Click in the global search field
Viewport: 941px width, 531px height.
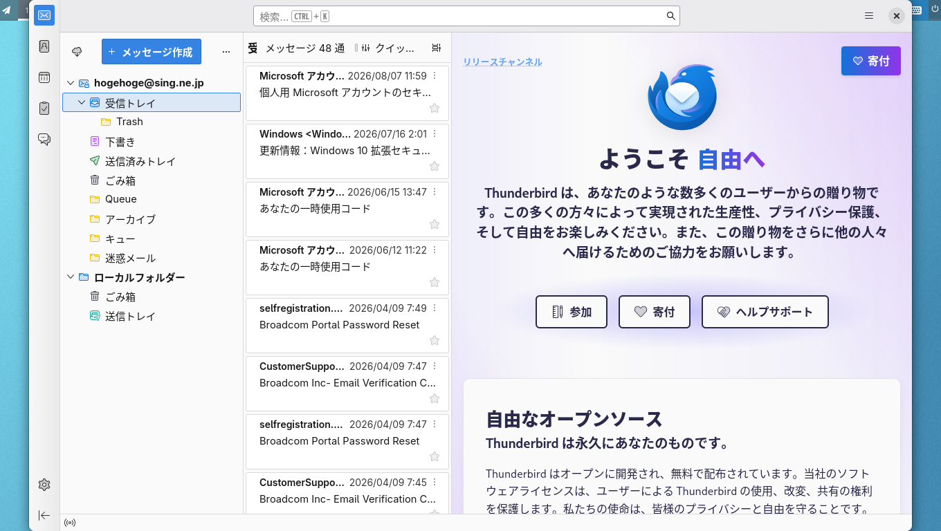click(x=466, y=16)
